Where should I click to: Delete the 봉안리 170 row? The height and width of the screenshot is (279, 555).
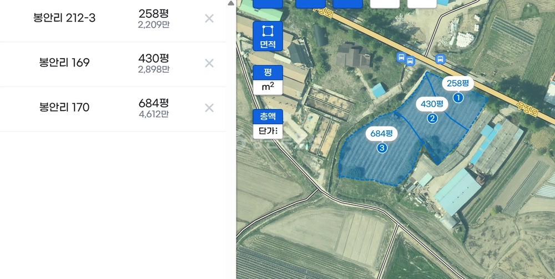209,108
